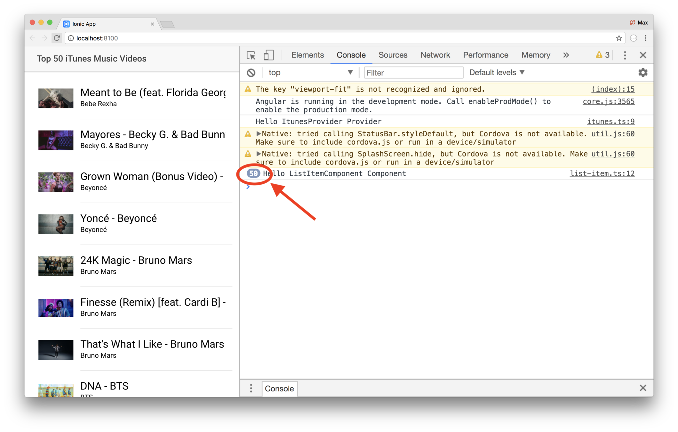
Task: Show more DevTools tabs chevron
Action: click(566, 55)
